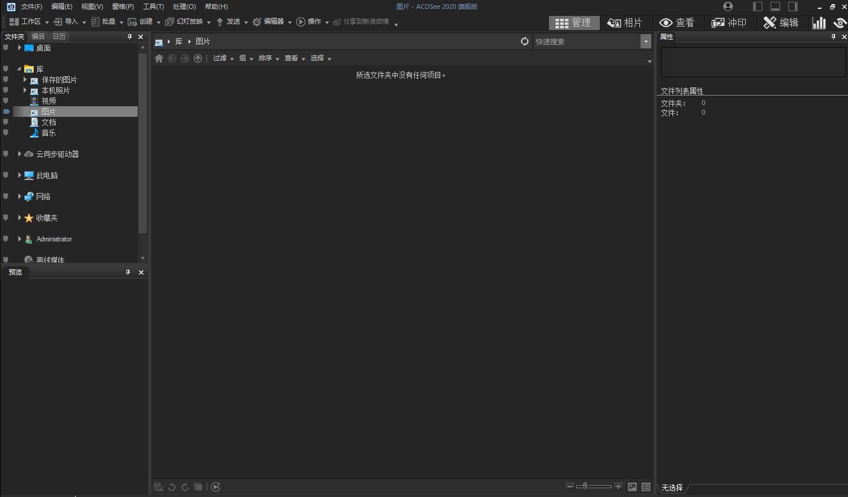This screenshot has height=497, width=848.
Task: Open the 过滤 filter dropdown
Action: [x=223, y=58]
